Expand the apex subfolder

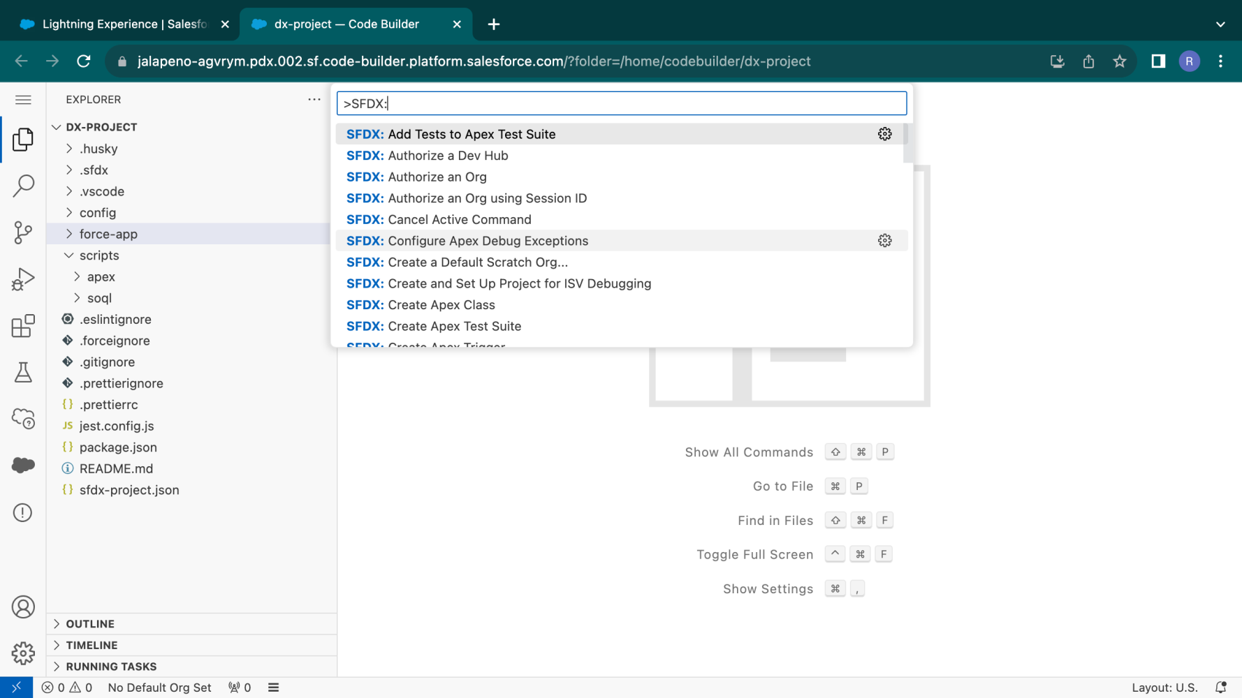click(77, 277)
